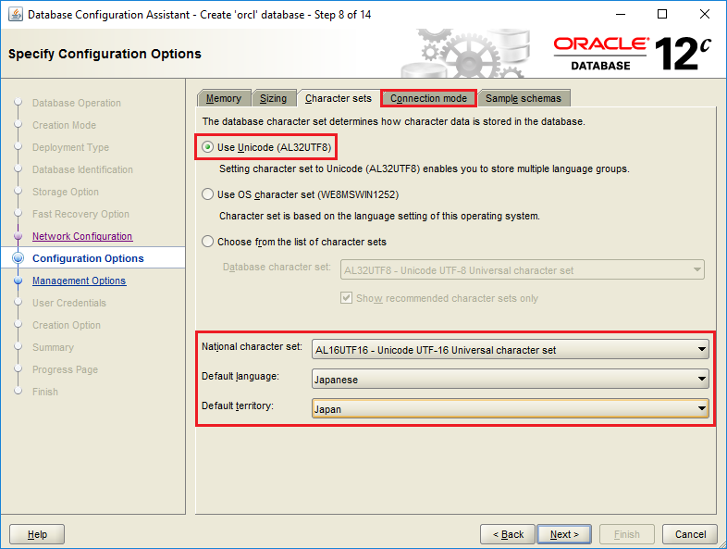The image size is (727, 549).
Task: Click the Deployment Type step label
Action: click(70, 147)
